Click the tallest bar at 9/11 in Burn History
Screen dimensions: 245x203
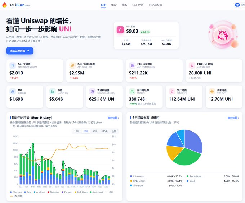33,163
